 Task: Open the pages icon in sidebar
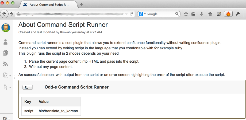6,53
